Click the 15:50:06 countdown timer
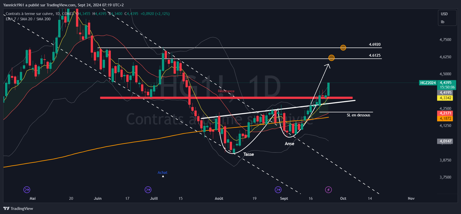Image resolution: width=461 pixels, height=214 pixels. coord(447,87)
